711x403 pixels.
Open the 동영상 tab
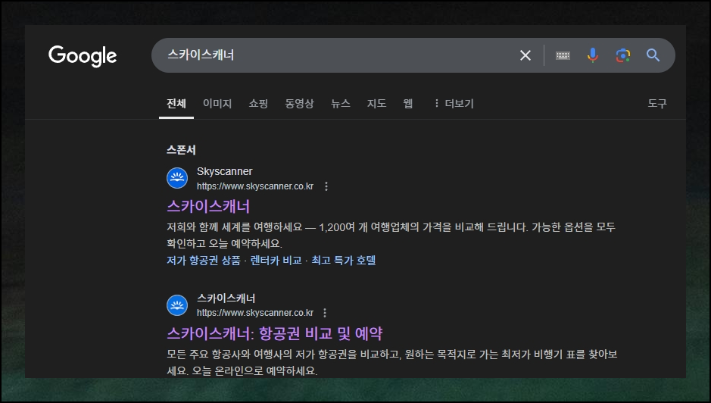point(299,104)
